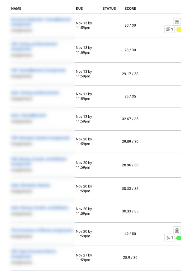The width and height of the screenshot is (193, 278).
Task: Sort by the DUE column header
Action: point(79,8)
